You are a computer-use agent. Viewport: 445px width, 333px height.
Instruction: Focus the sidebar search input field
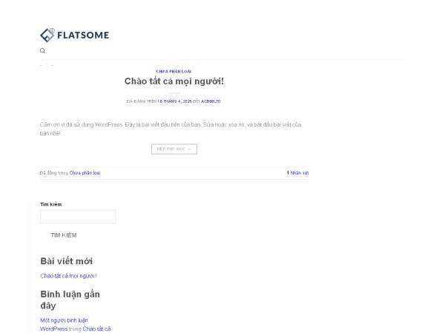coord(78,217)
